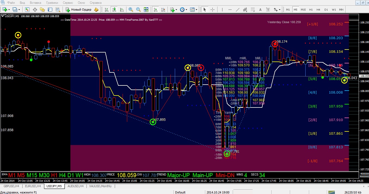
Task: Draw a horizontal line tool
Action: [230, 10]
